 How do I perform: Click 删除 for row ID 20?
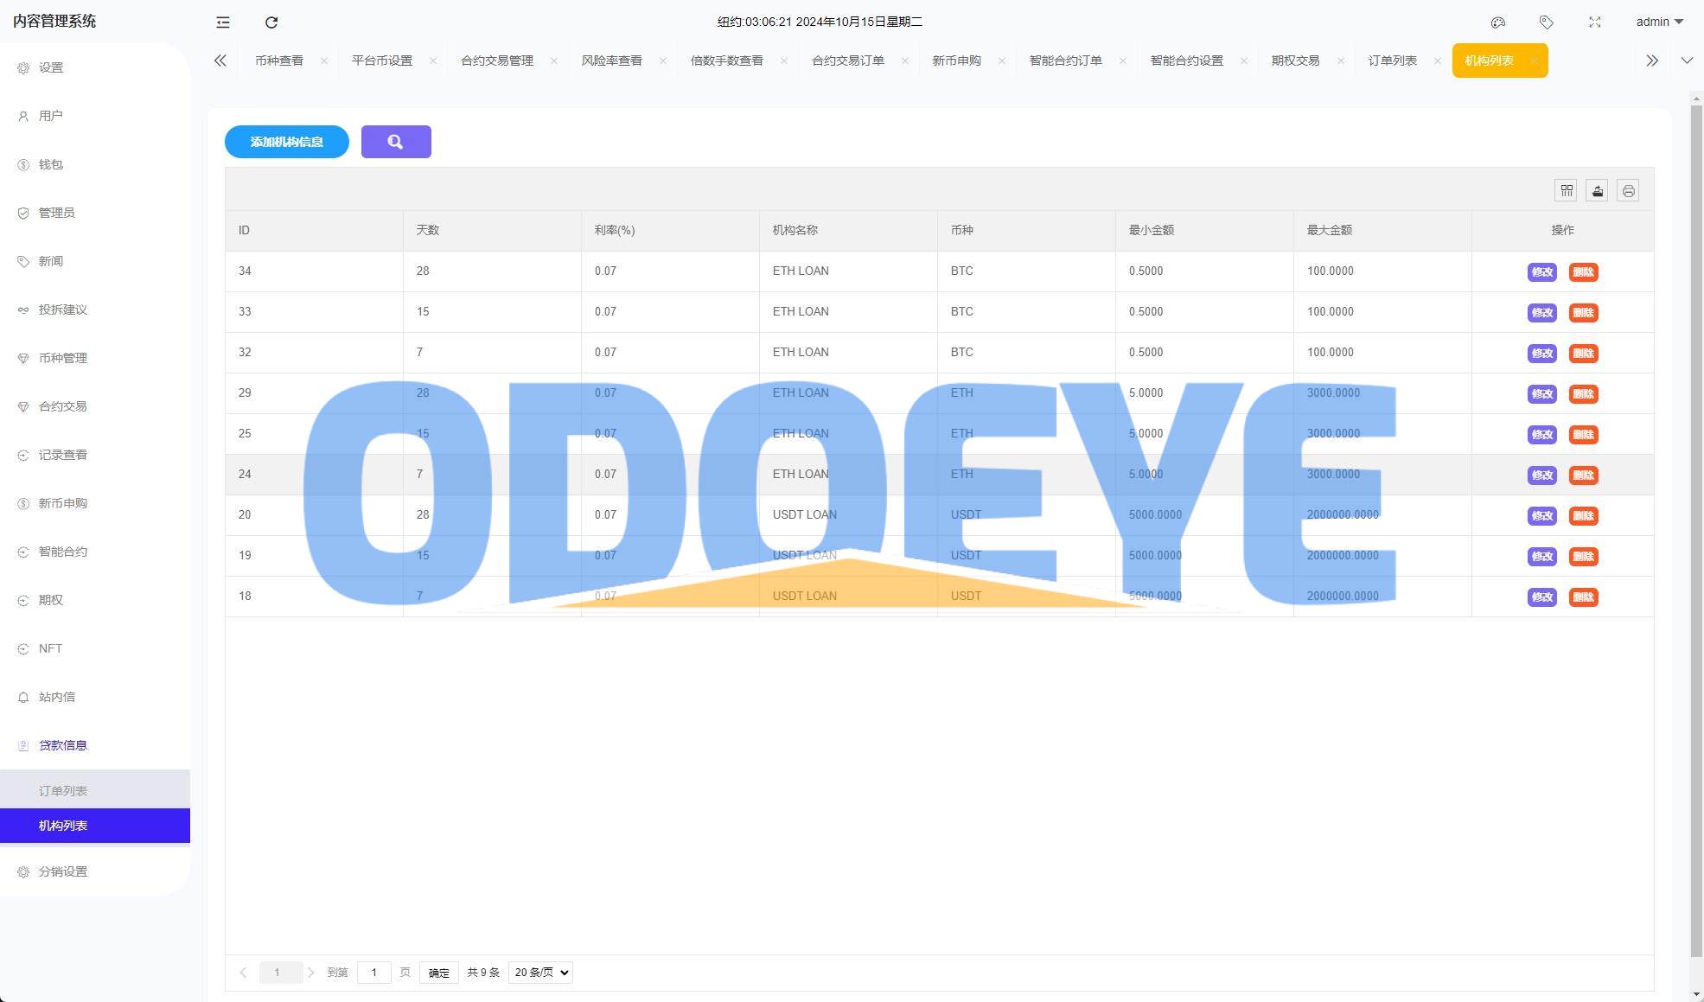1584,516
